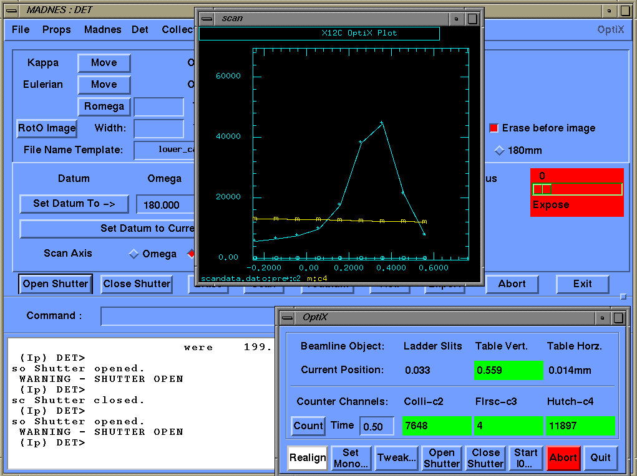Image resolution: width=637 pixels, height=476 pixels.
Task: Click Close Shutter in OptiX window
Action: pyautogui.click(x=485, y=458)
